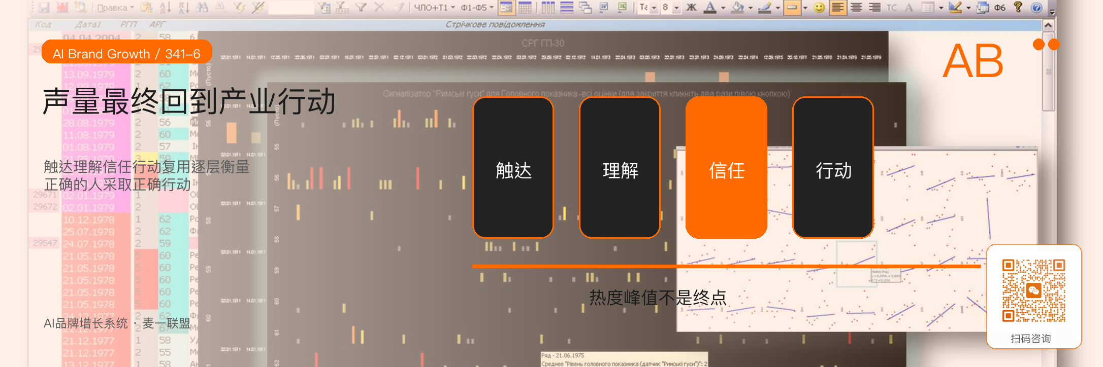Open the font name dropdown arrow
Image resolution: width=1103 pixels, height=367 pixels.
(x=654, y=8)
